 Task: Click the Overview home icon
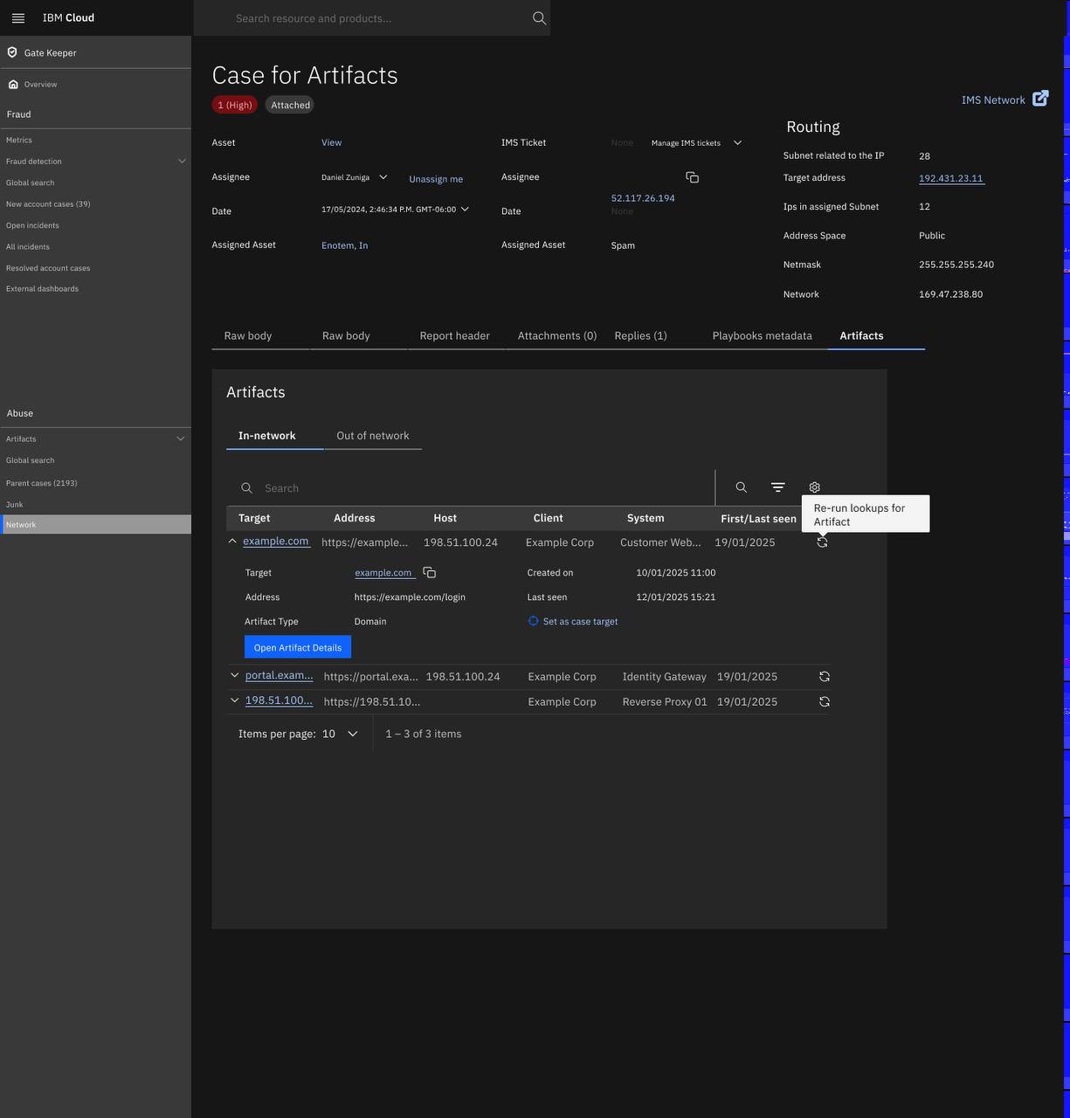13,85
